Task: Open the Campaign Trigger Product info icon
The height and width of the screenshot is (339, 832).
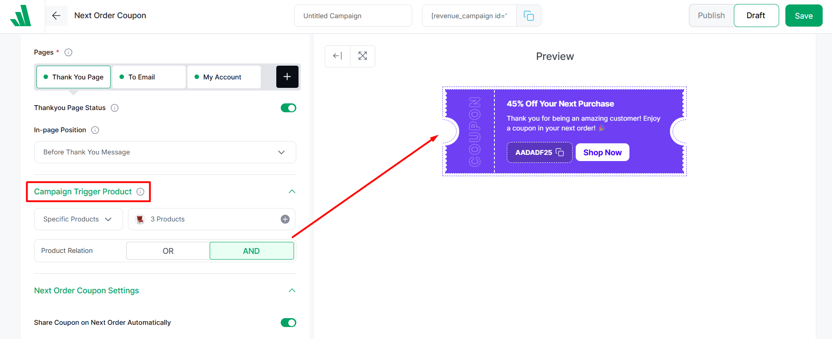Action: click(x=140, y=192)
